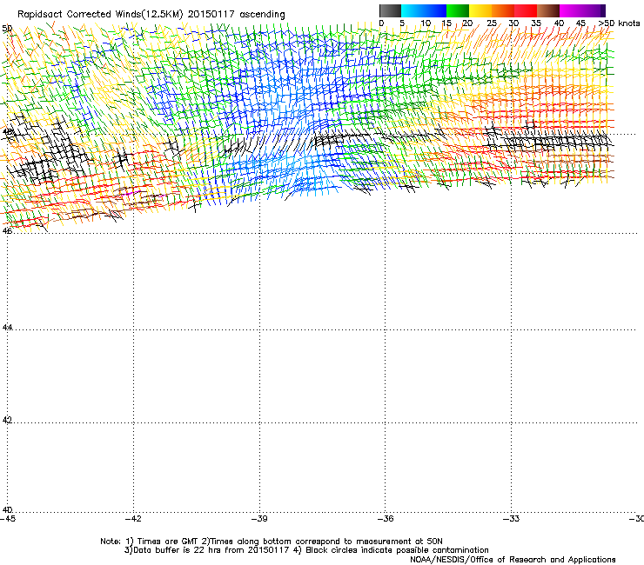Select the cyan-blue 5-15 knots legend swatch
The width and height of the screenshot is (644, 565).
(424, 10)
